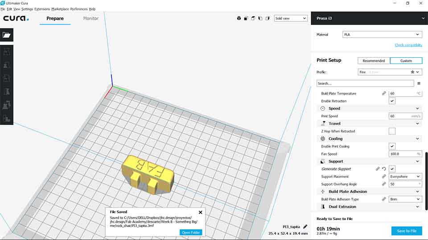Select the Support Blocker tool
Screen dimensions: 428x240
[x=7, y=118]
